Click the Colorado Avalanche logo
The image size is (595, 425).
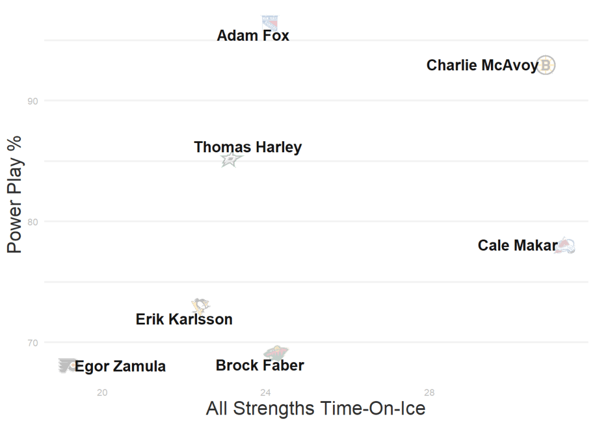click(x=565, y=246)
